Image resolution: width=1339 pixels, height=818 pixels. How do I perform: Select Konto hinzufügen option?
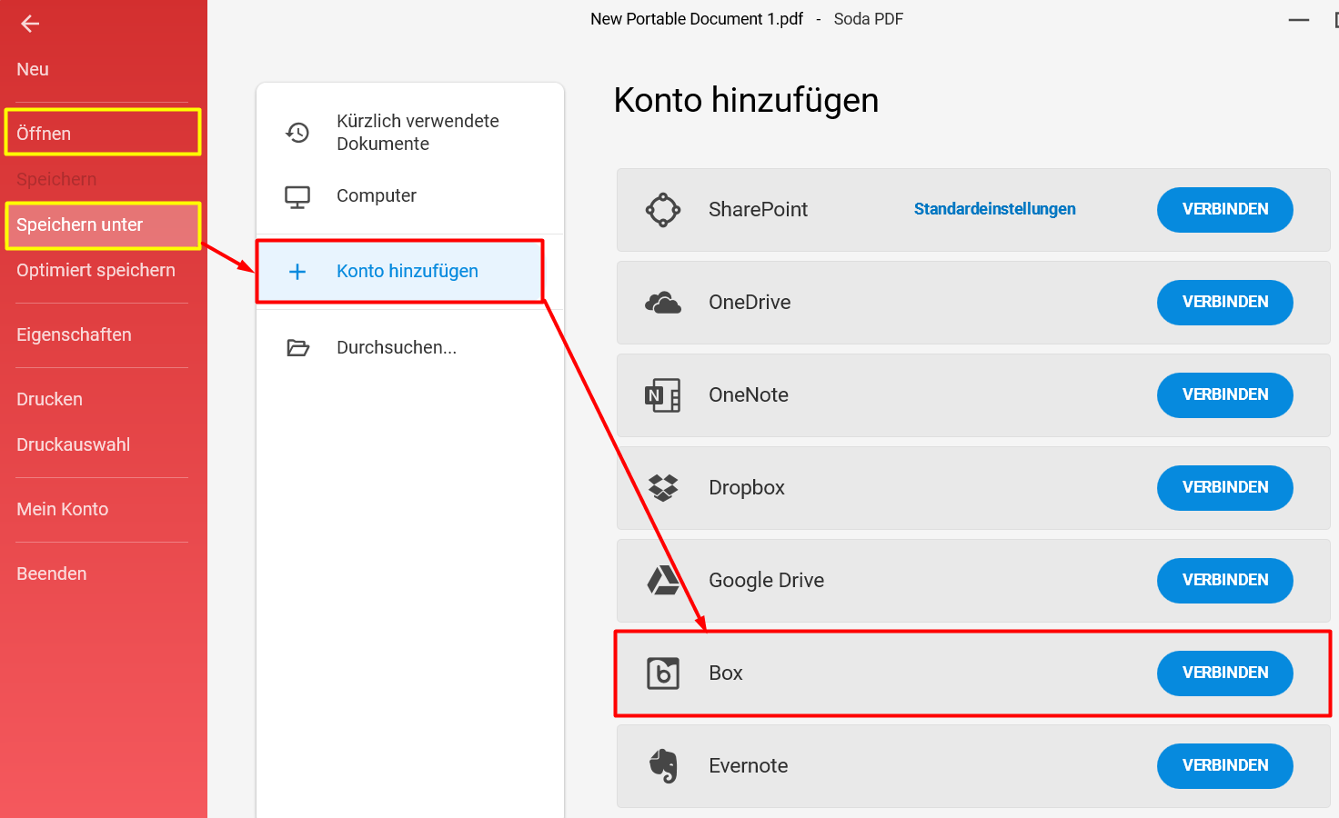click(x=400, y=271)
